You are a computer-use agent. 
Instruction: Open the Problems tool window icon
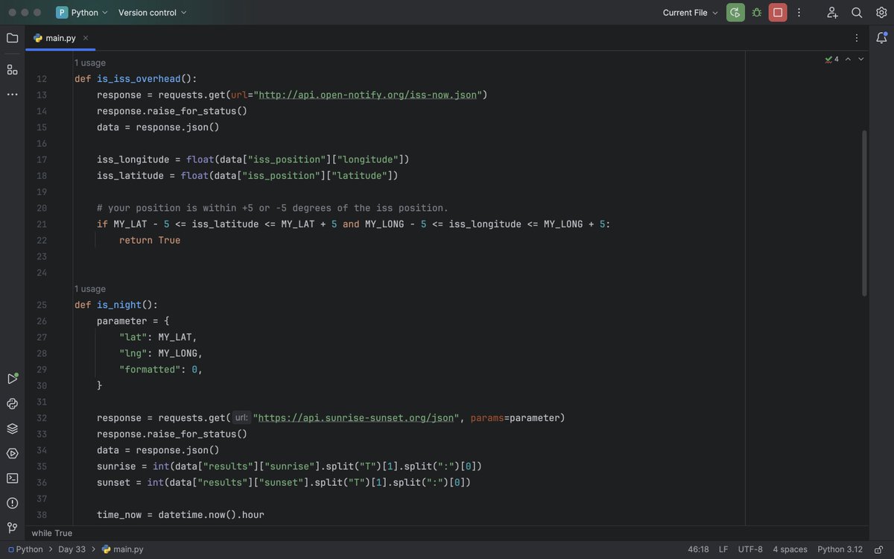click(12, 503)
